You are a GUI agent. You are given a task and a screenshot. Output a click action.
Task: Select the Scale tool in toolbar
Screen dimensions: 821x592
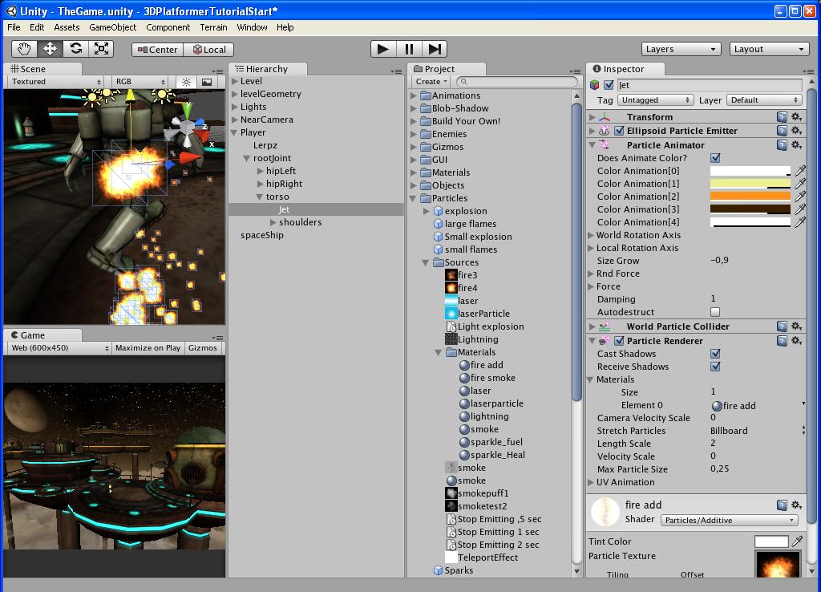point(101,49)
